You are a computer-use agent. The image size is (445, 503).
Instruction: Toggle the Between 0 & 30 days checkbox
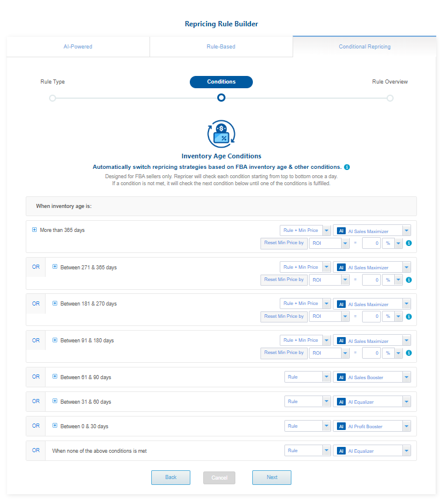[55, 426]
